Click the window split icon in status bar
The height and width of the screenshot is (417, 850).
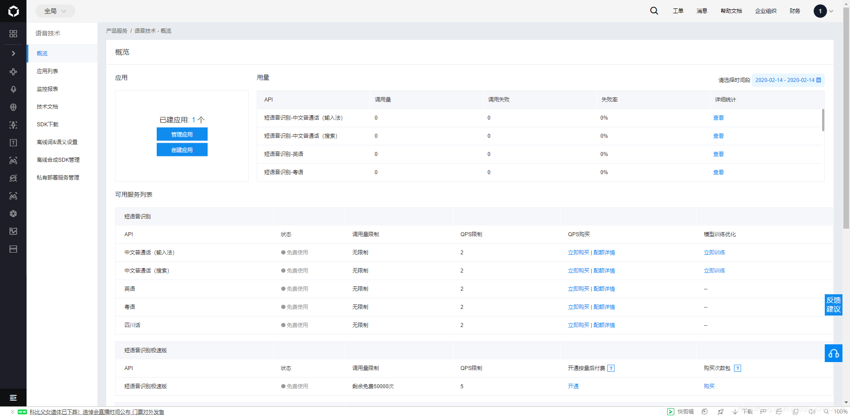coord(796,412)
